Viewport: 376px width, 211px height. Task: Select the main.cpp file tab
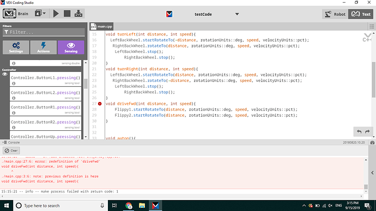click(102, 26)
